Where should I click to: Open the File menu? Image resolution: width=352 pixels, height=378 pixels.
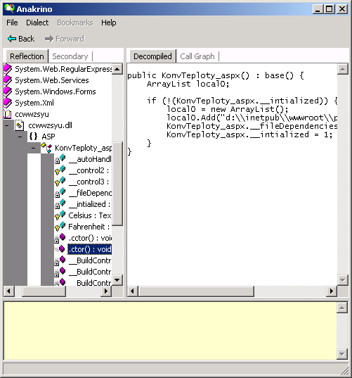[12, 23]
